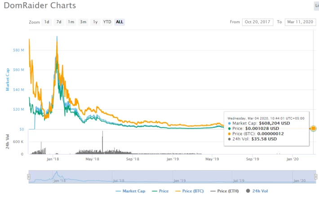Toggle the Market Cap series in legend
This screenshot has width=319, height=197.
130,191
